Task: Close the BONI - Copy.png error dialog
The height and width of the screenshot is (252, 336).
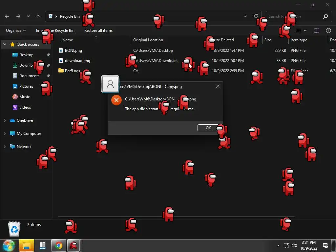Action: pyautogui.click(x=218, y=86)
